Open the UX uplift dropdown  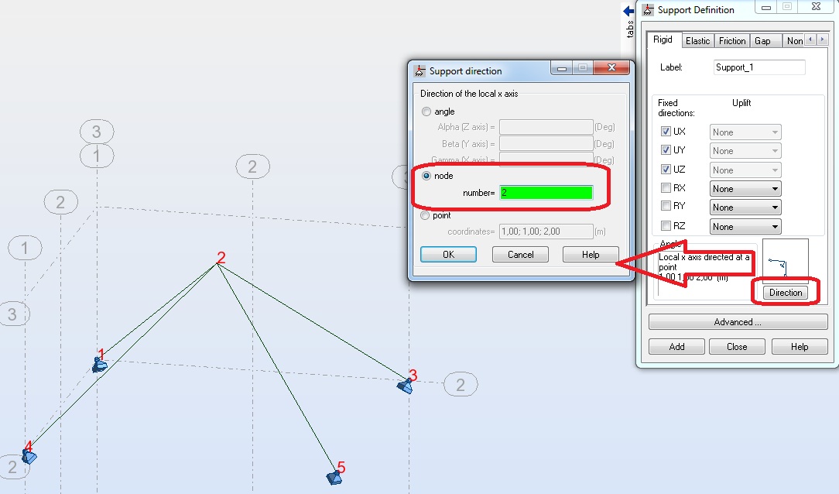tap(745, 132)
